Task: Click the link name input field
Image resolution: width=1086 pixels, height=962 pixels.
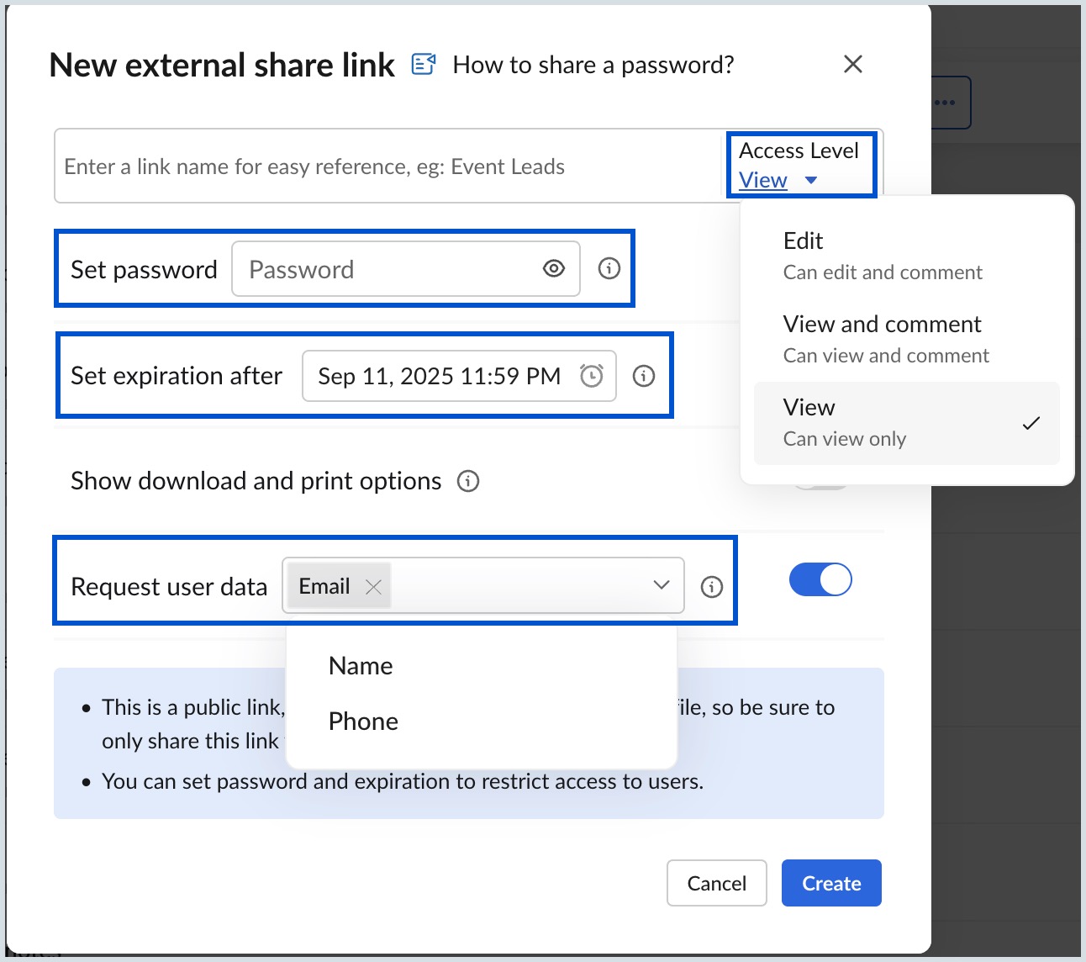Action: pyautogui.click(x=336, y=166)
